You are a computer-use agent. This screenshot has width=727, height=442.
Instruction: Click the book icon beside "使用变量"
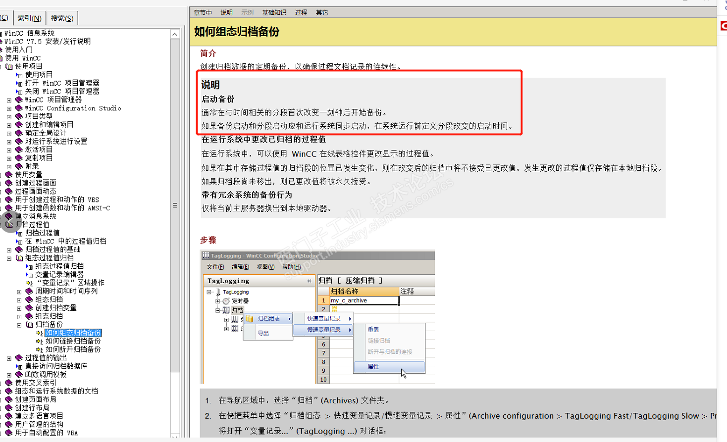pyautogui.click(x=9, y=175)
